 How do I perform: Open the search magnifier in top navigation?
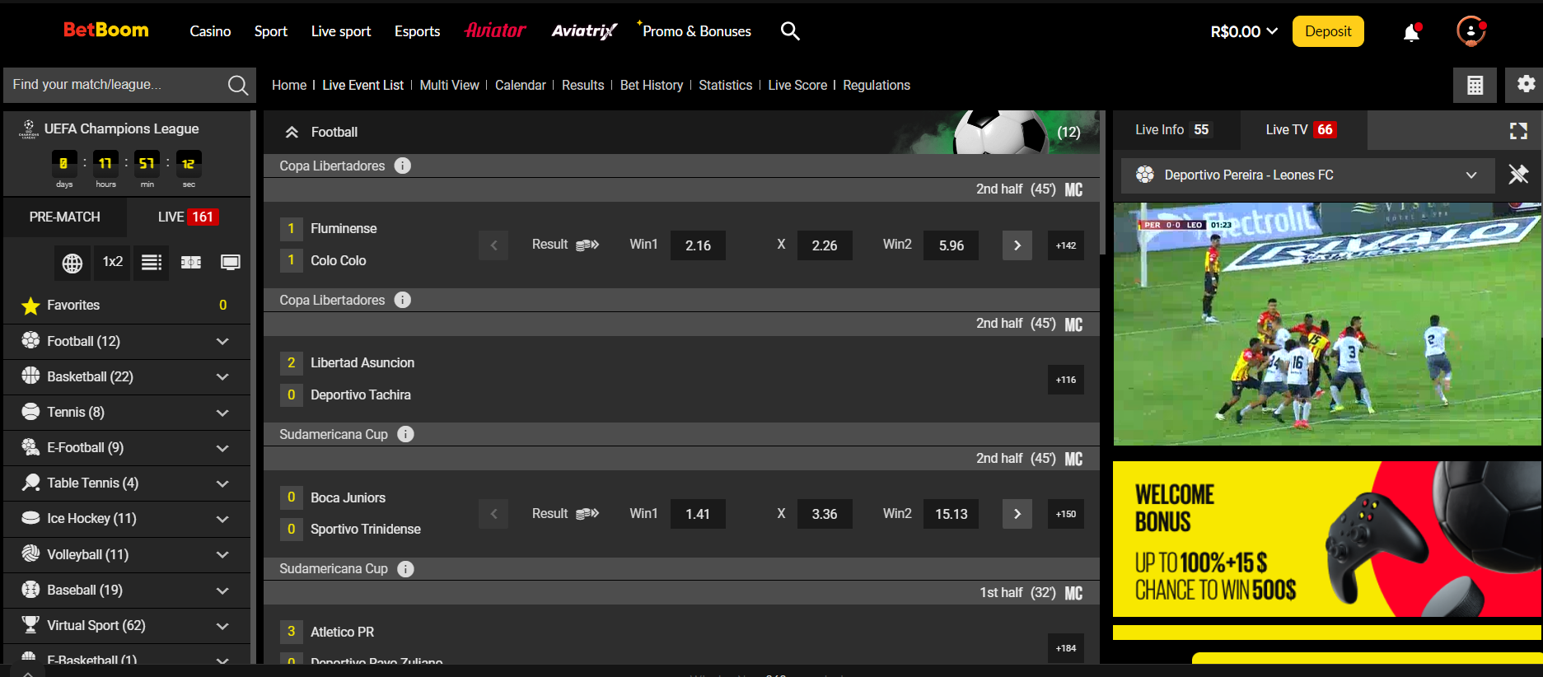click(790, 31)
